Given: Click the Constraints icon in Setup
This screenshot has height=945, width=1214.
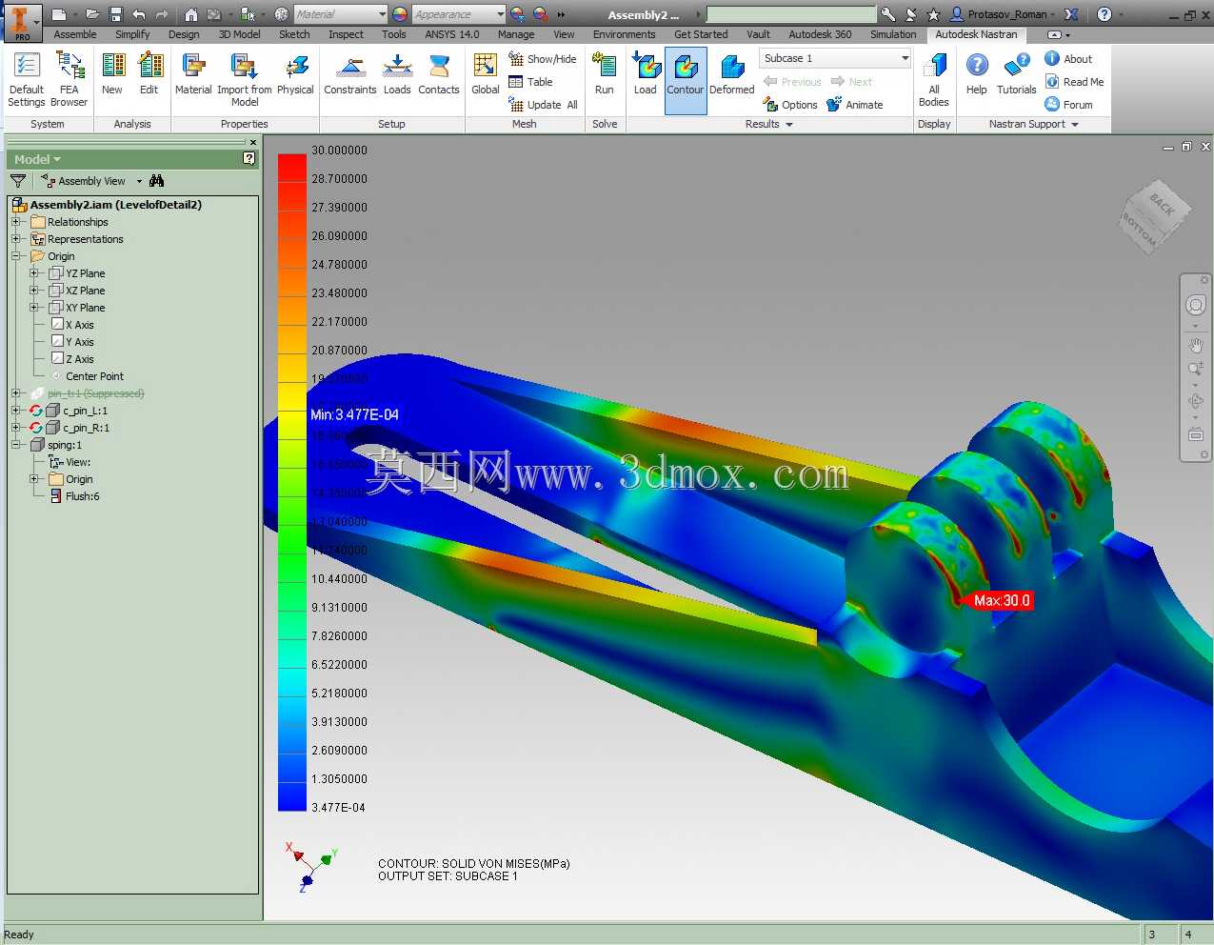Looking at the screenshot, I should coord(350,74).
